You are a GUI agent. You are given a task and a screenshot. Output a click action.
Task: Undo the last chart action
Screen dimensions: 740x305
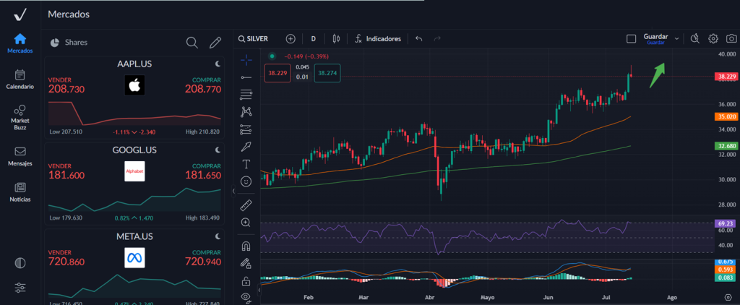tap(418, 39)
